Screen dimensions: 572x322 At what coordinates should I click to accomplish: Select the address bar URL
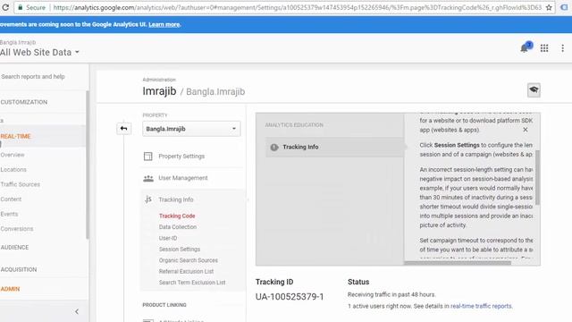click(298, 7)
